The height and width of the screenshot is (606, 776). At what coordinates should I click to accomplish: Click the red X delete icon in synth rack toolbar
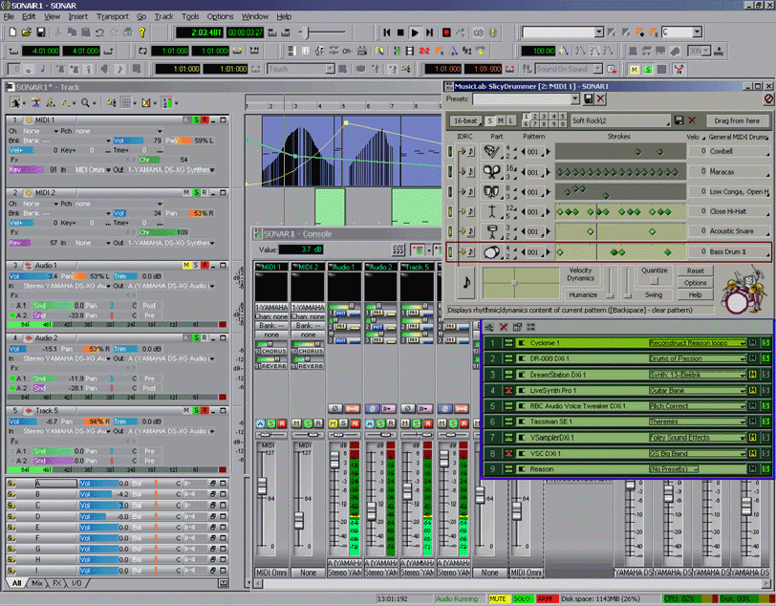click(x=503, y=326)
